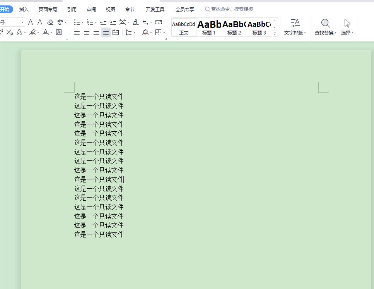Click the character border boxed-A icon

tap(59, 32)
